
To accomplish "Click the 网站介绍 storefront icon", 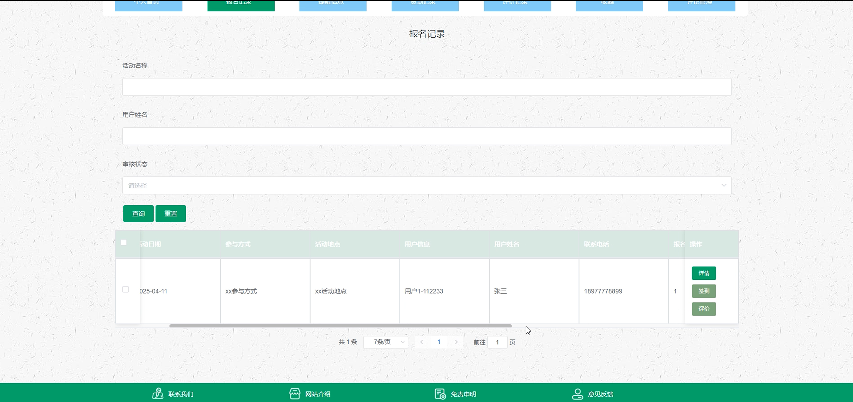I will coord(295,394).
